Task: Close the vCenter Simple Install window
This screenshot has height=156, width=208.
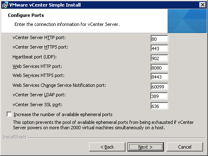Action: (x=202, y=5)
